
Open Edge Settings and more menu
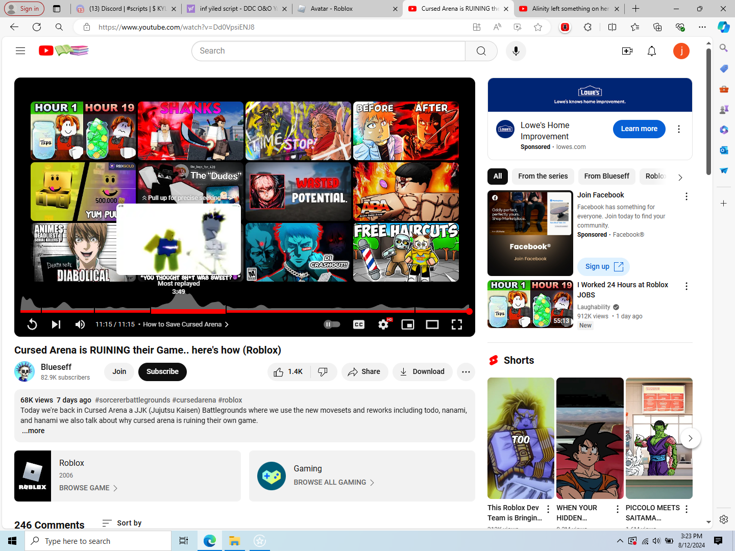pos(702,27)
